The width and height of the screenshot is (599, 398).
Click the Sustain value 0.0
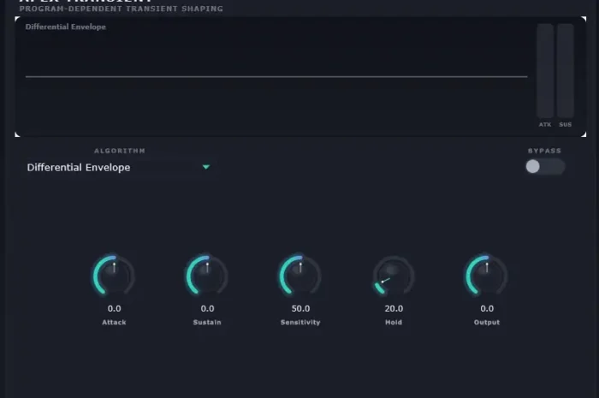(x=207, y=308)
